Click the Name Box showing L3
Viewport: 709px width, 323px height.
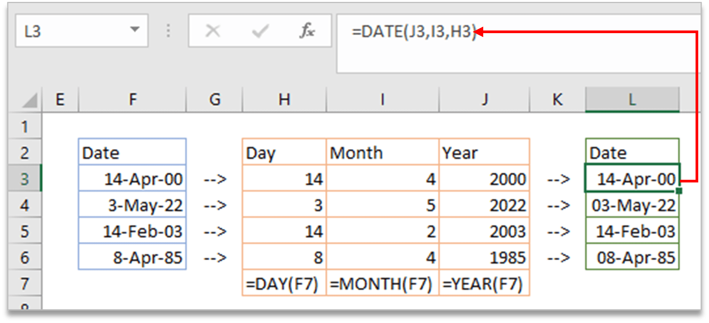[x=81, y=31]
